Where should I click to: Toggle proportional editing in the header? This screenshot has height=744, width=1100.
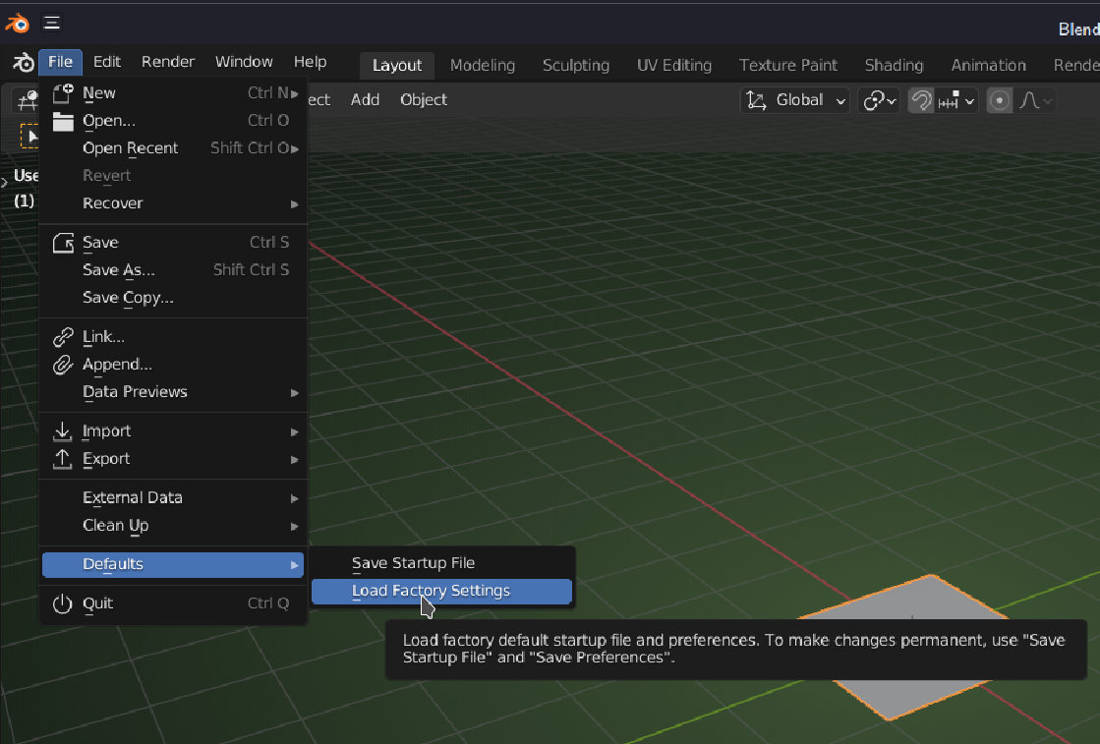(x=1000, y=100)
